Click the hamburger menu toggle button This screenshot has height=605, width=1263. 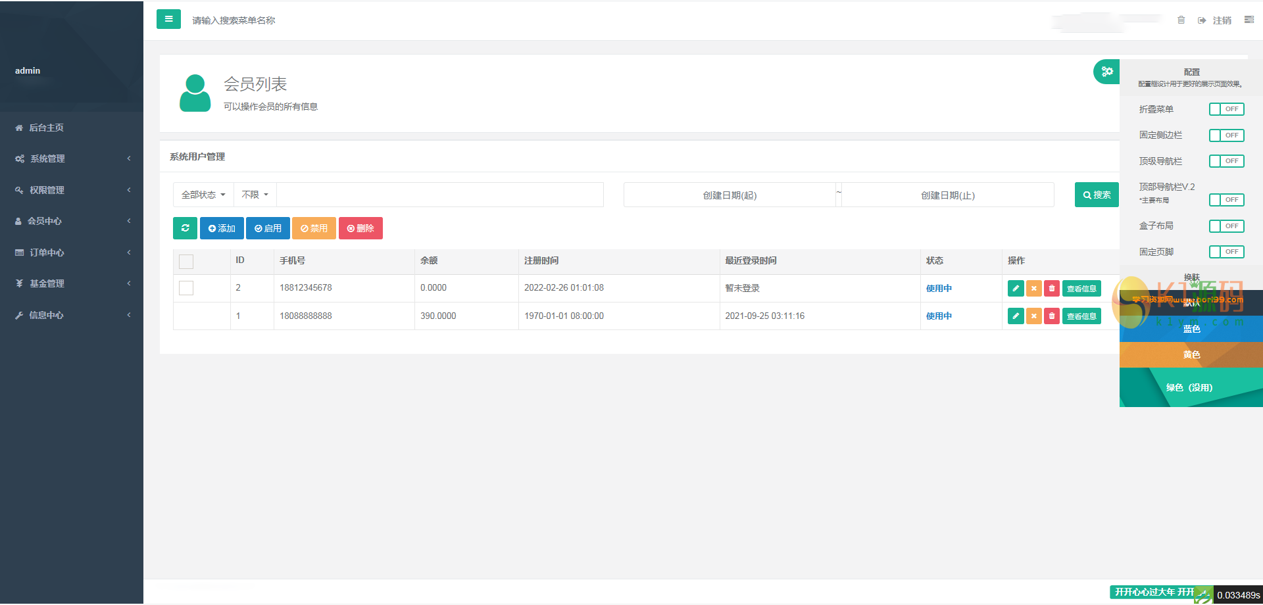pos(168,19)
